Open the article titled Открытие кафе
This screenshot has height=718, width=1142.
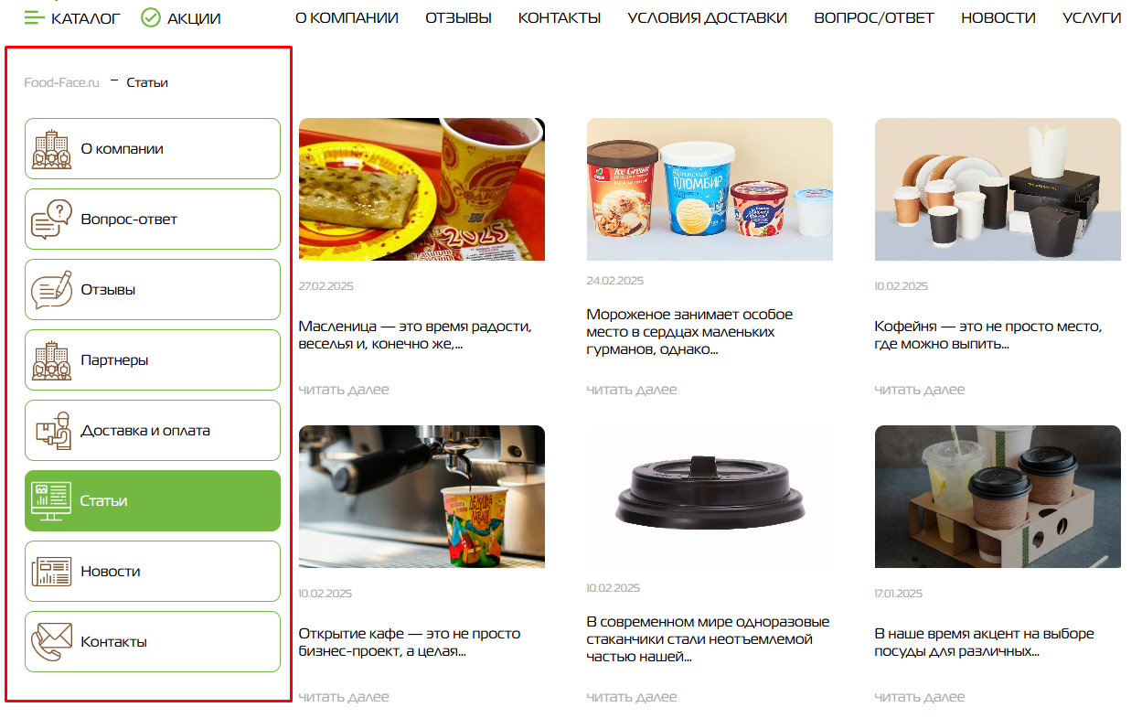[410, 642]
